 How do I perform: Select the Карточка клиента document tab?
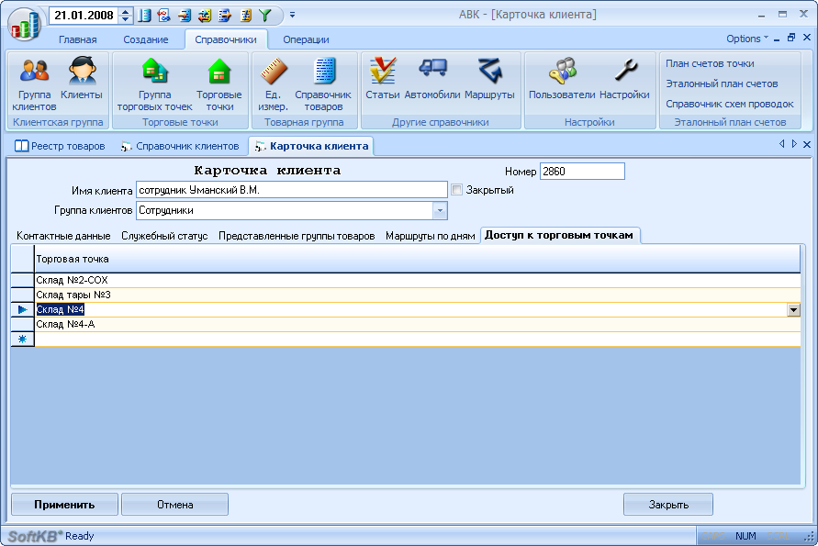(x=311, y=146)
